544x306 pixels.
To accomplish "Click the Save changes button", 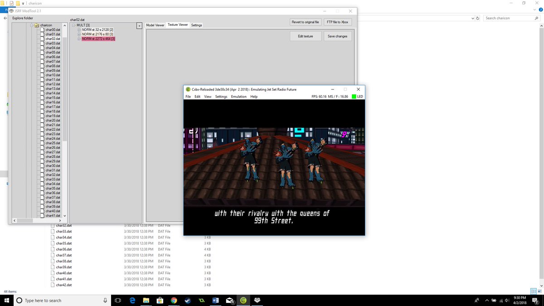I will (x=338, y=36).
